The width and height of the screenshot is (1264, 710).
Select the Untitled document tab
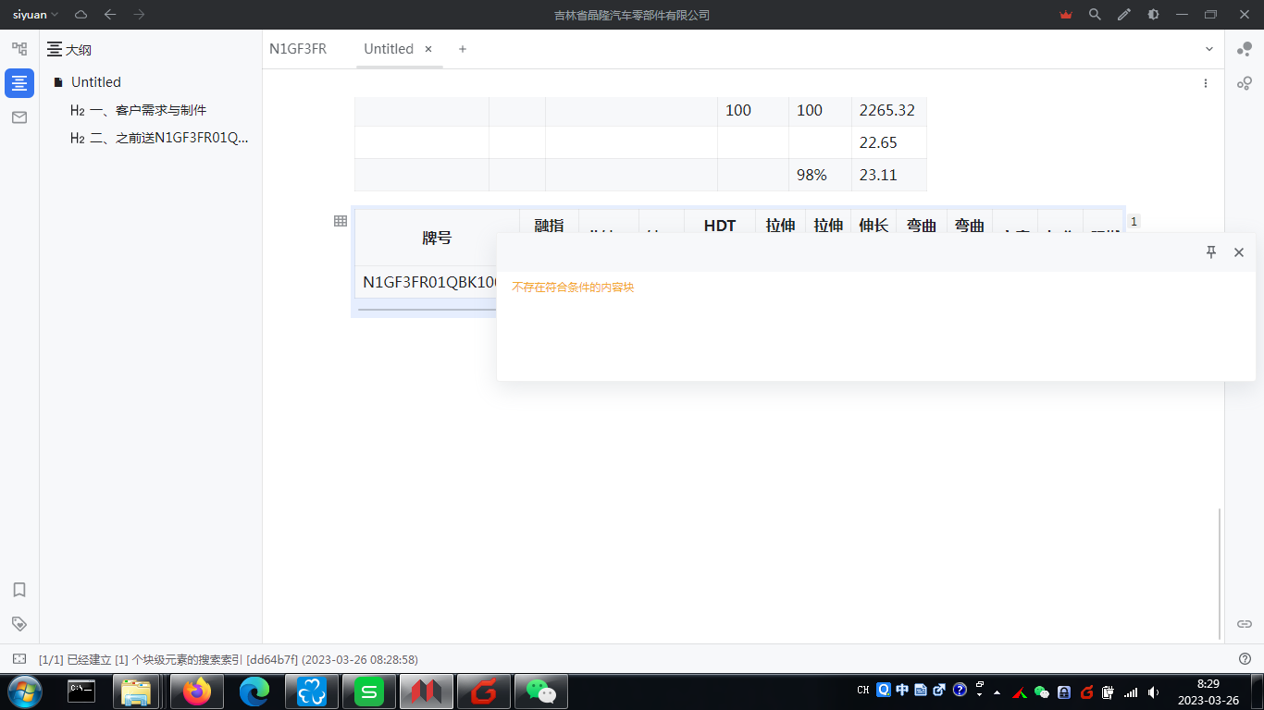click(389, 49)
